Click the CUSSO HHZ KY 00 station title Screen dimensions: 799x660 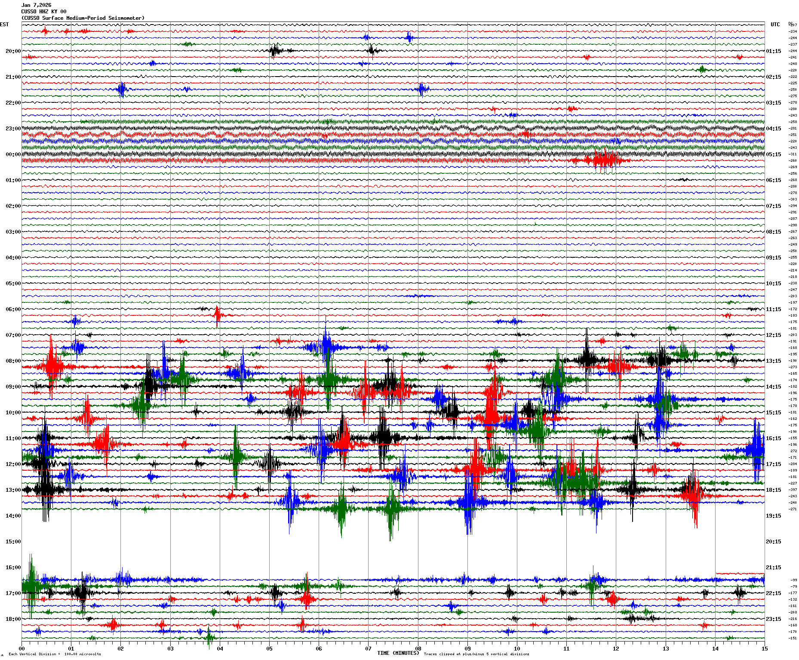point(44,12)
